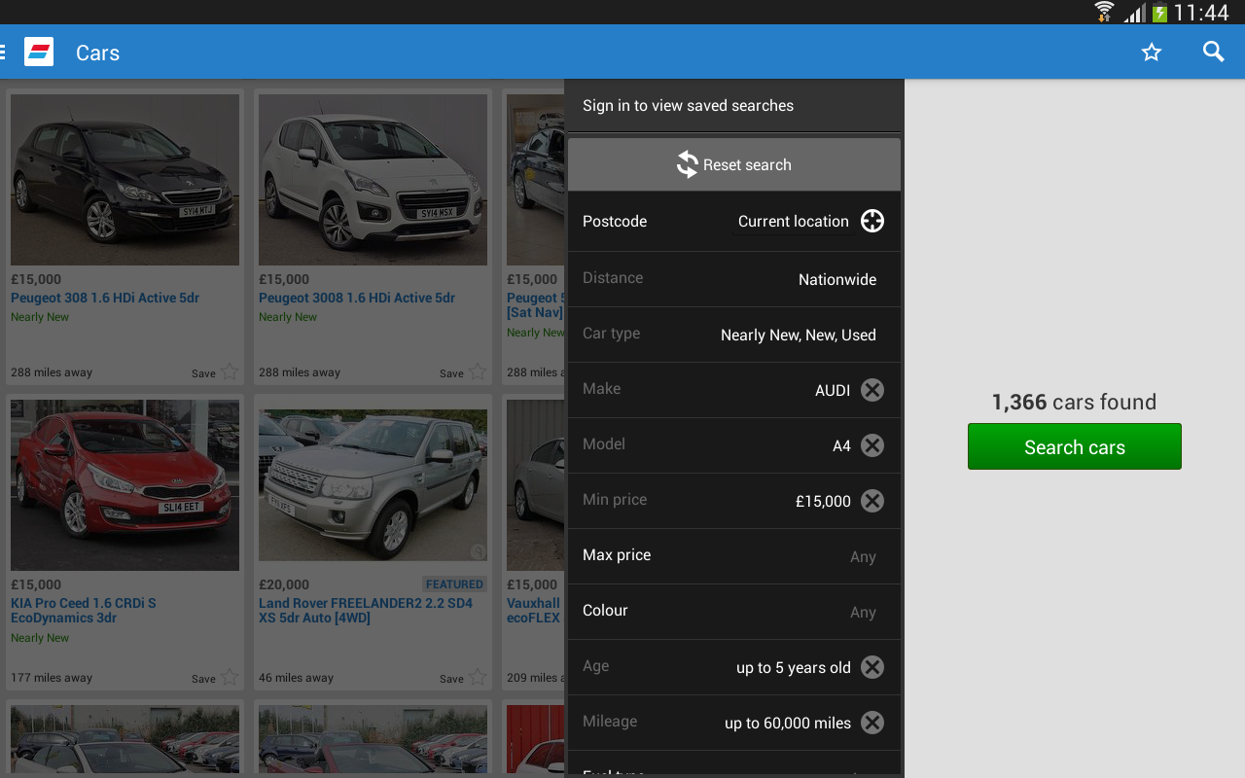Remove the £15,000 min price filter

(x=872, y=501)
